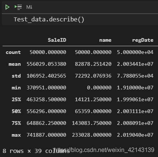This screenshot has height=157, width=158.
Task: Open the blog.csdn.net watermark link
Action: pos(104,150)
